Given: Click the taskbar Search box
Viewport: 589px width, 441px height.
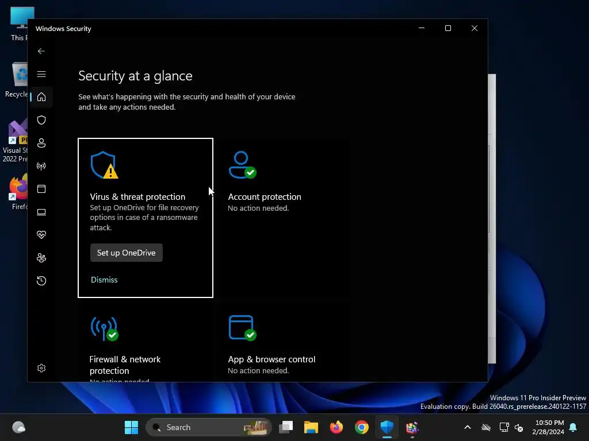Looking at the screenshot, I should pos(208,427).
